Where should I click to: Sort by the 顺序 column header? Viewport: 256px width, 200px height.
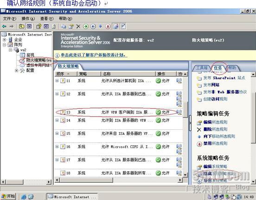click(x=66, y=74)
